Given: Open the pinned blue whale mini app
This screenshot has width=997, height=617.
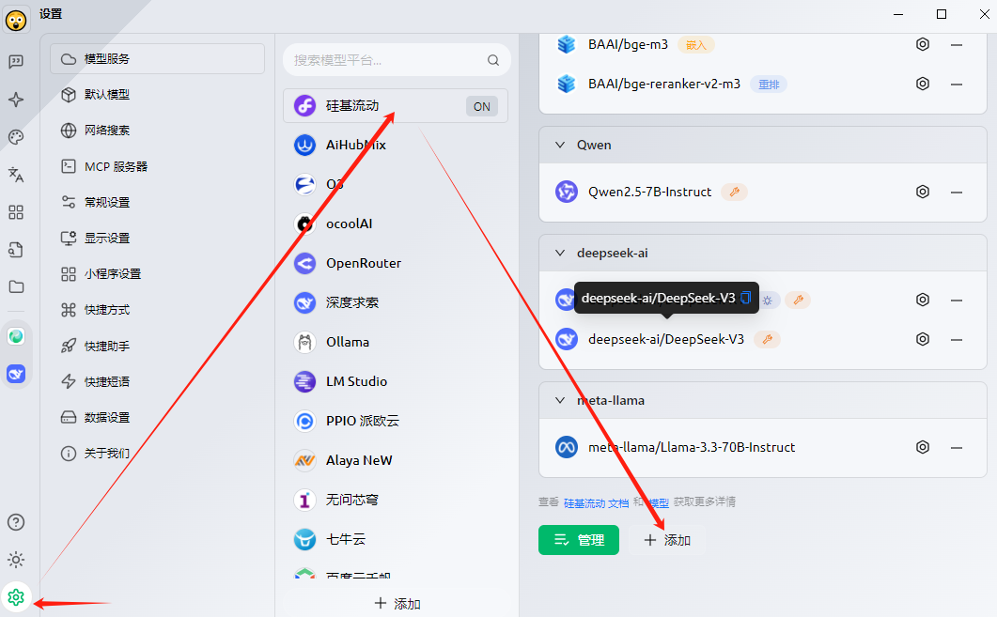Looking at the screenshot, I should (16, 374).
